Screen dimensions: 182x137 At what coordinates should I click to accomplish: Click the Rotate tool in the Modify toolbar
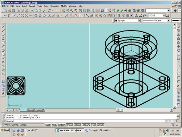(x=179, y=50)
